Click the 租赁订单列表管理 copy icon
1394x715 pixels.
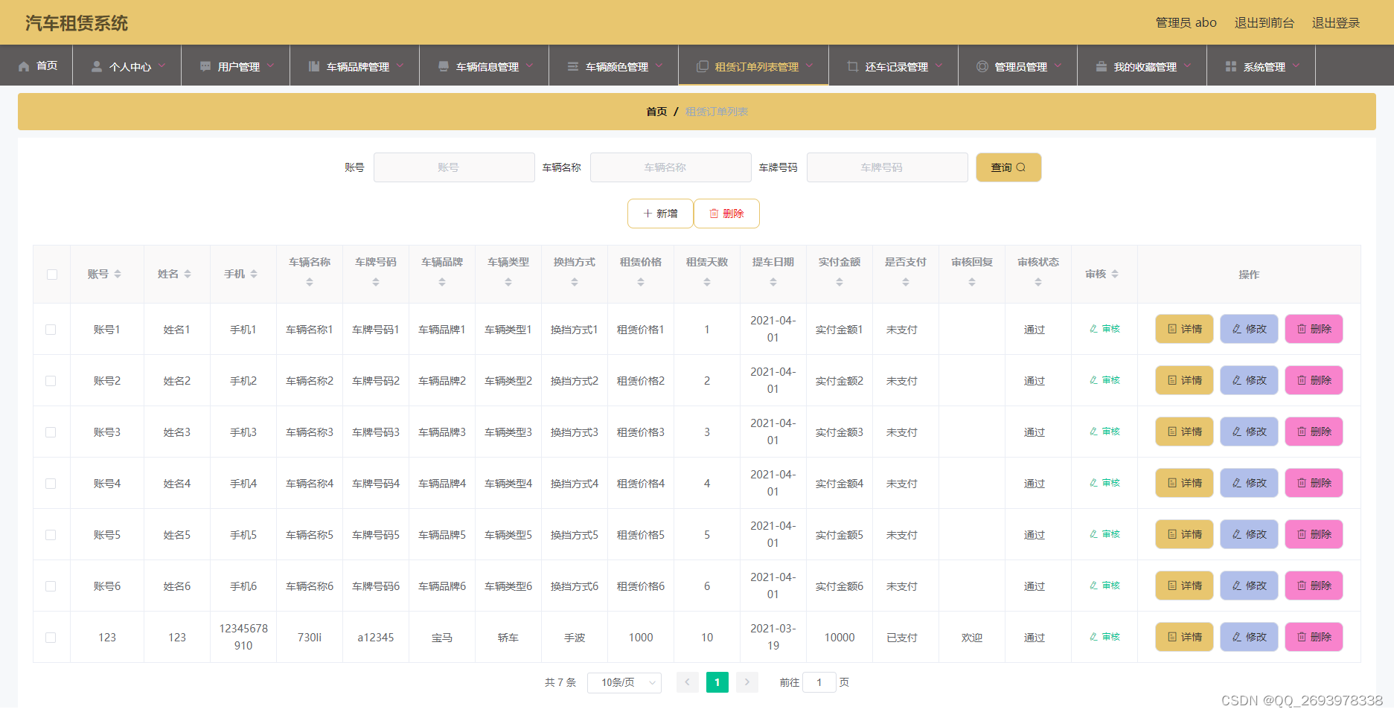coord(703,66)
